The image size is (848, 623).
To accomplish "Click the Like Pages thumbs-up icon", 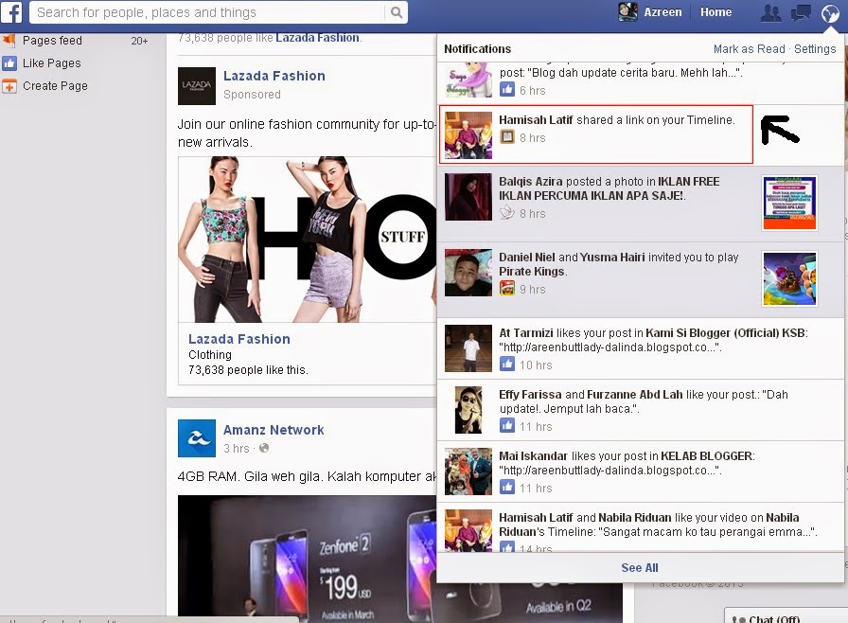I will point(9,63).
